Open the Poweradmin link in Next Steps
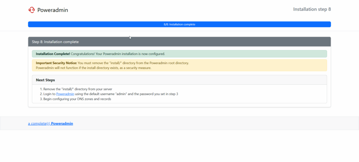Image resolution: width=359 pixels, height=162 pixels. tap(65, 94)
